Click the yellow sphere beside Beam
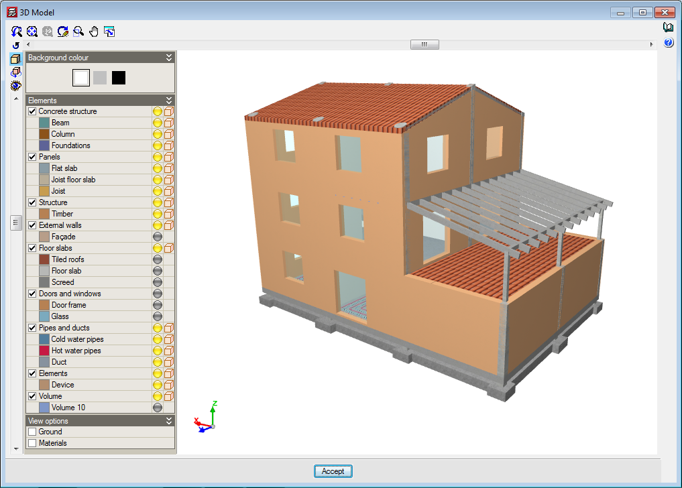Image resolution: width=682 pixels, height=488 pixels. pyautogui.click(x=158, y=123)
